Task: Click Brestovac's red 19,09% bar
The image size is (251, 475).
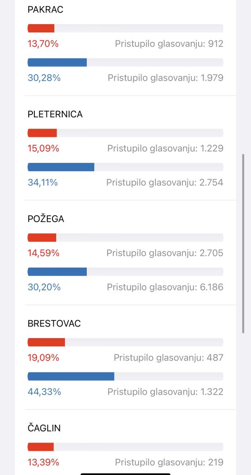Action: coord(125,342)
